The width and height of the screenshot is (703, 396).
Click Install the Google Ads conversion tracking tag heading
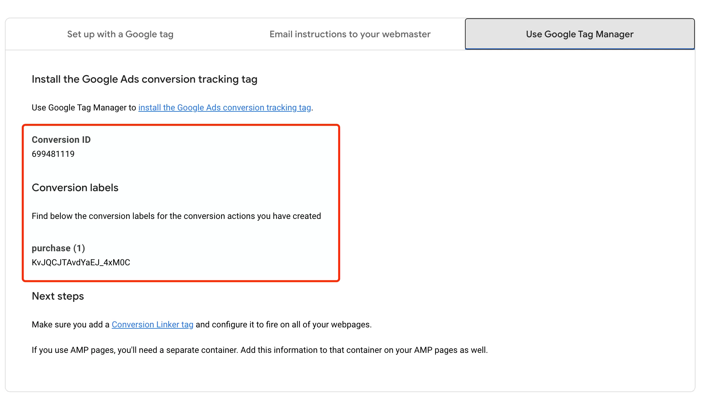tap(145, 79)
